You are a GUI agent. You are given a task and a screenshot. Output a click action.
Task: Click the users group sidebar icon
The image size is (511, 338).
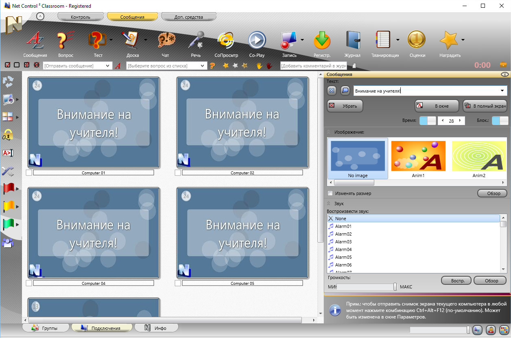tap(8, 243)
